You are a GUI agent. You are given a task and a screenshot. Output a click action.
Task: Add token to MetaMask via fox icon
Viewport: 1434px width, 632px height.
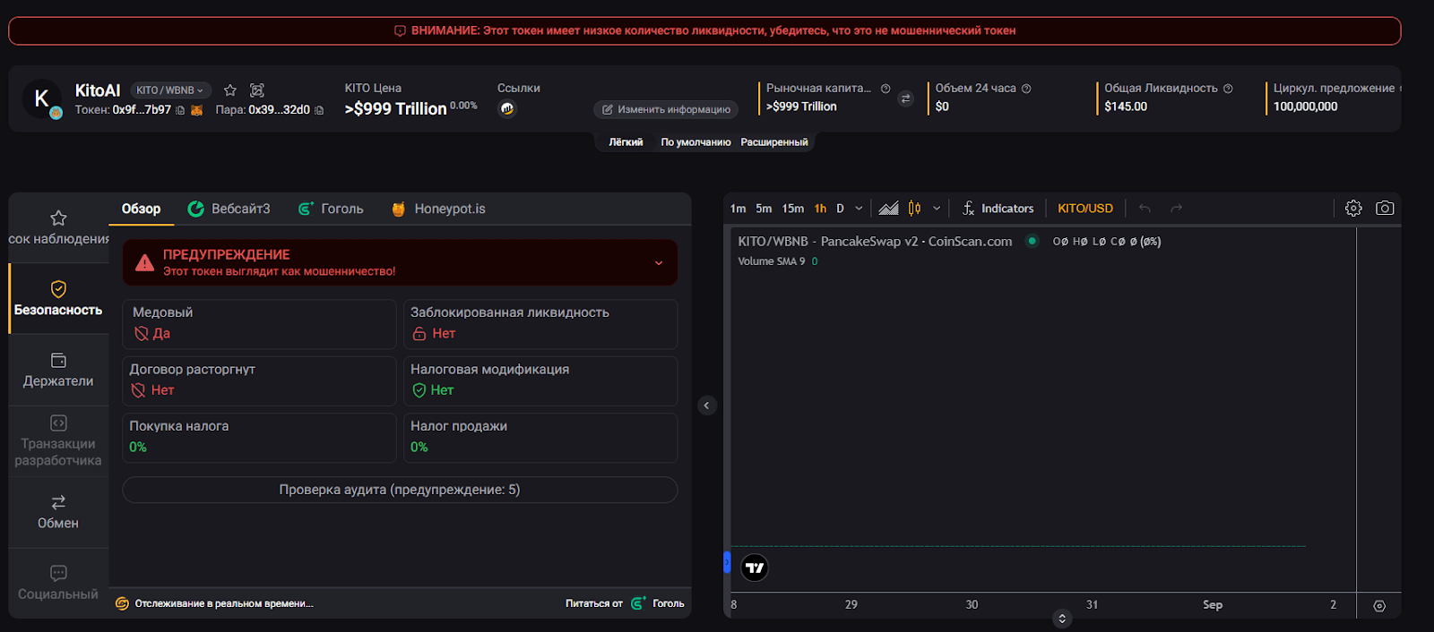196,110
